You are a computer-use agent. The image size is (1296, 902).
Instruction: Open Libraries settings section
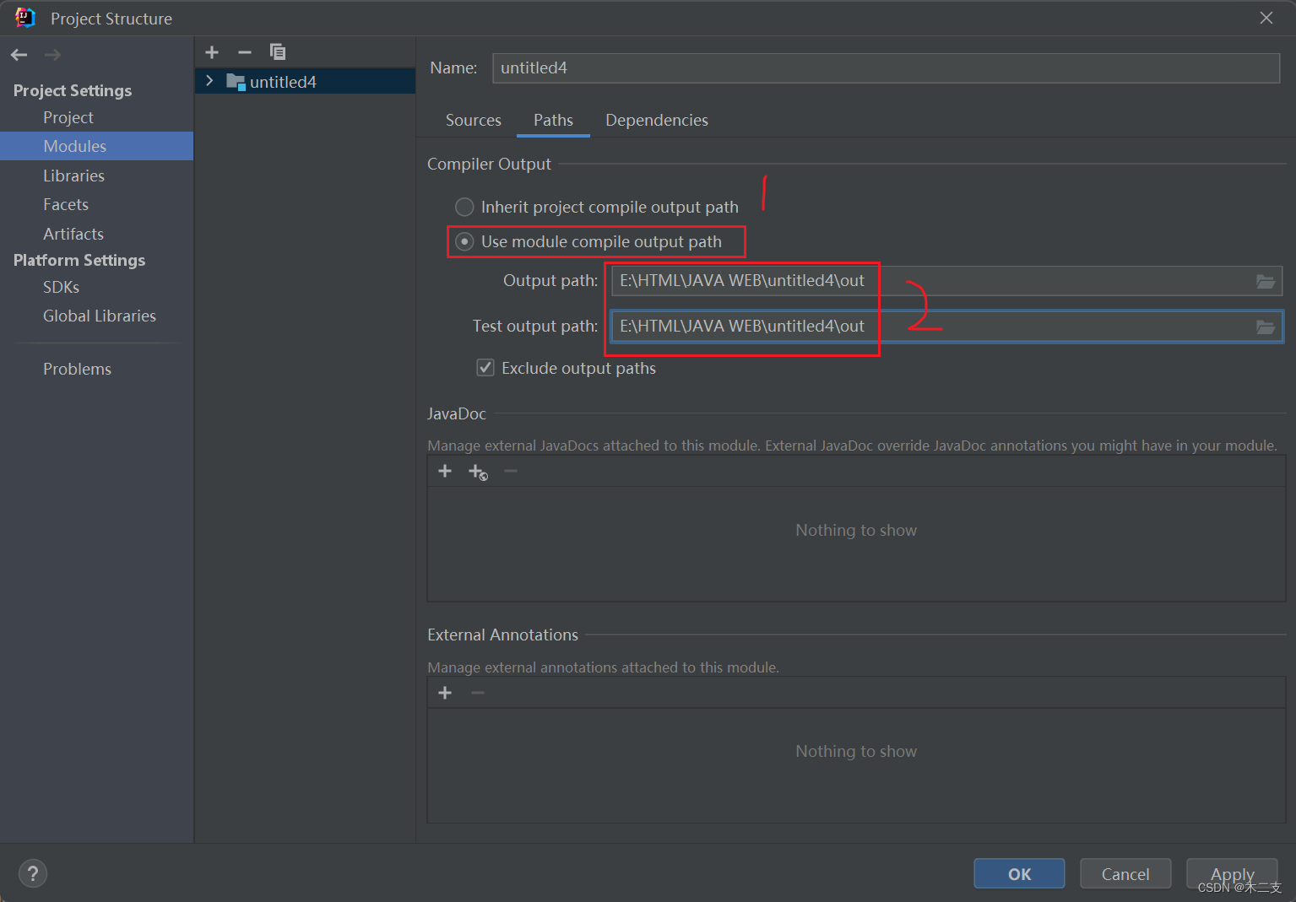coord(74,176)
